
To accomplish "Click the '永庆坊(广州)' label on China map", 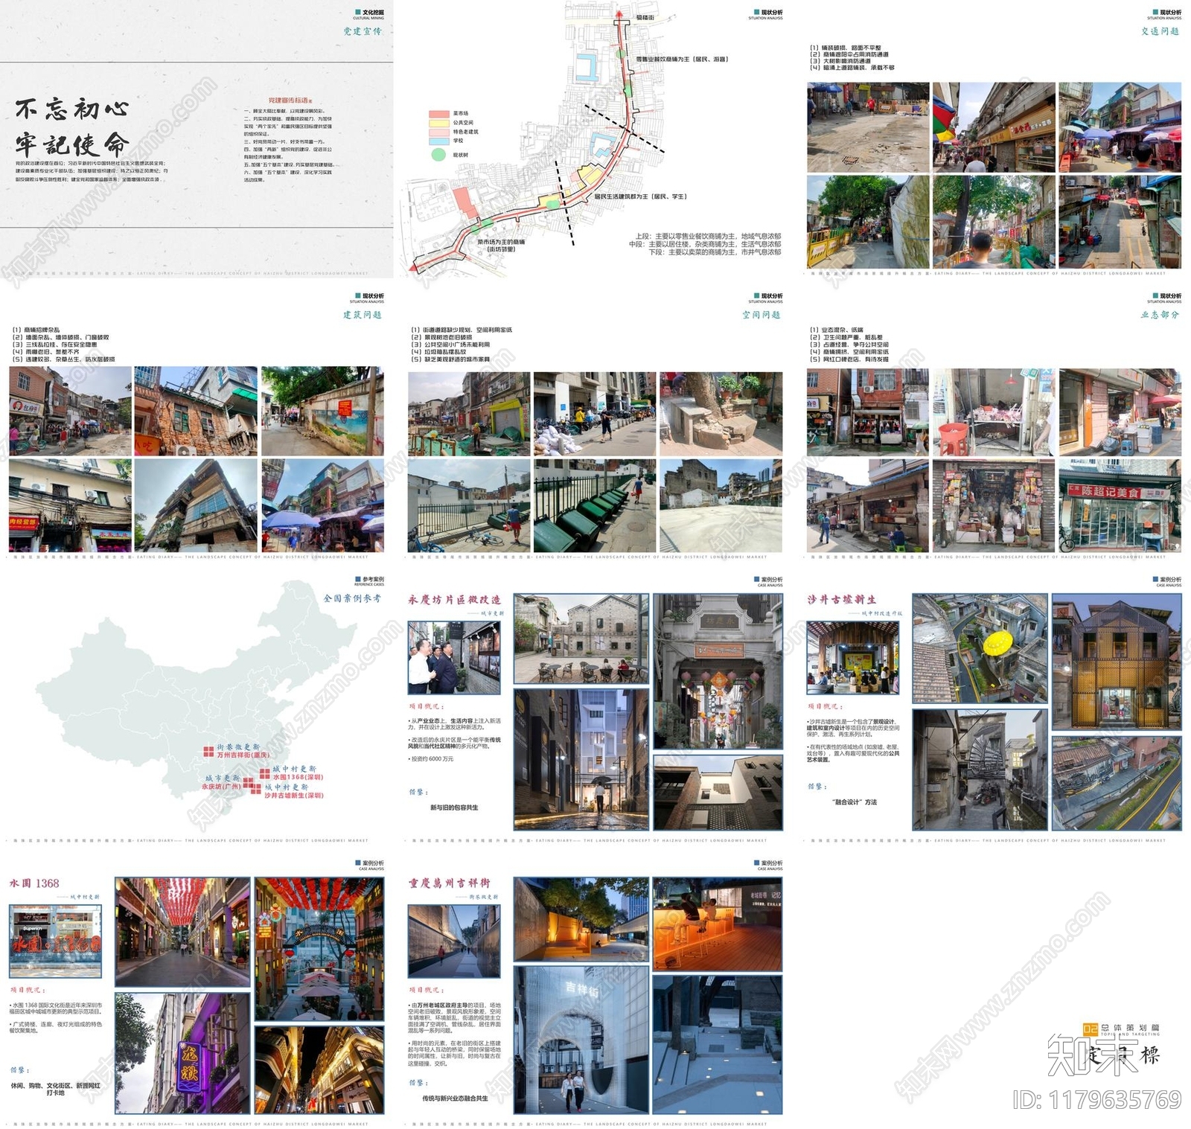I will click(x=221, y=786).
